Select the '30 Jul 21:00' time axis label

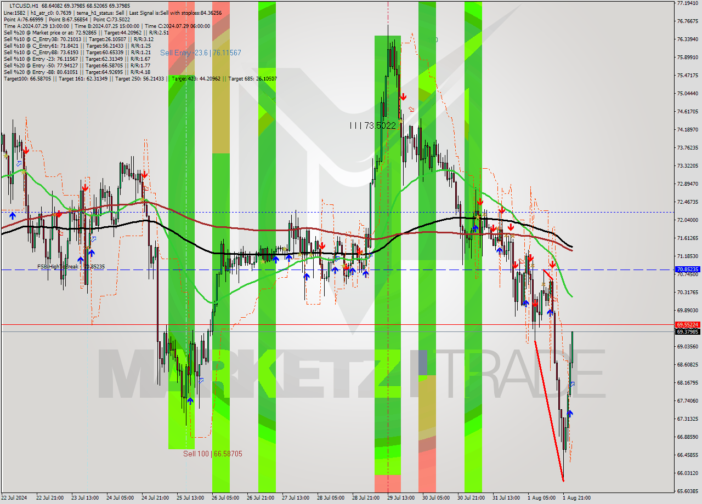[x=471, y=498]
